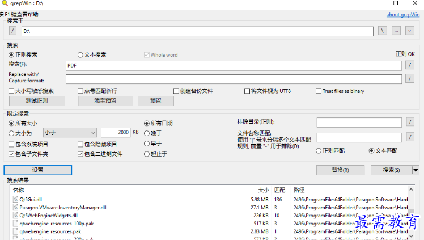
Task: Click the qtwebengine_resources.pak file icon
Action: [x=15, y=231]
